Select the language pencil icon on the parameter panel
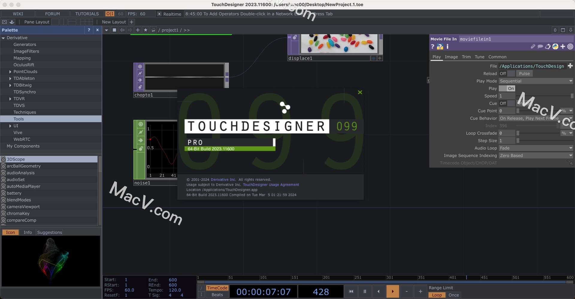575x299 pixels. pos(533,47)
